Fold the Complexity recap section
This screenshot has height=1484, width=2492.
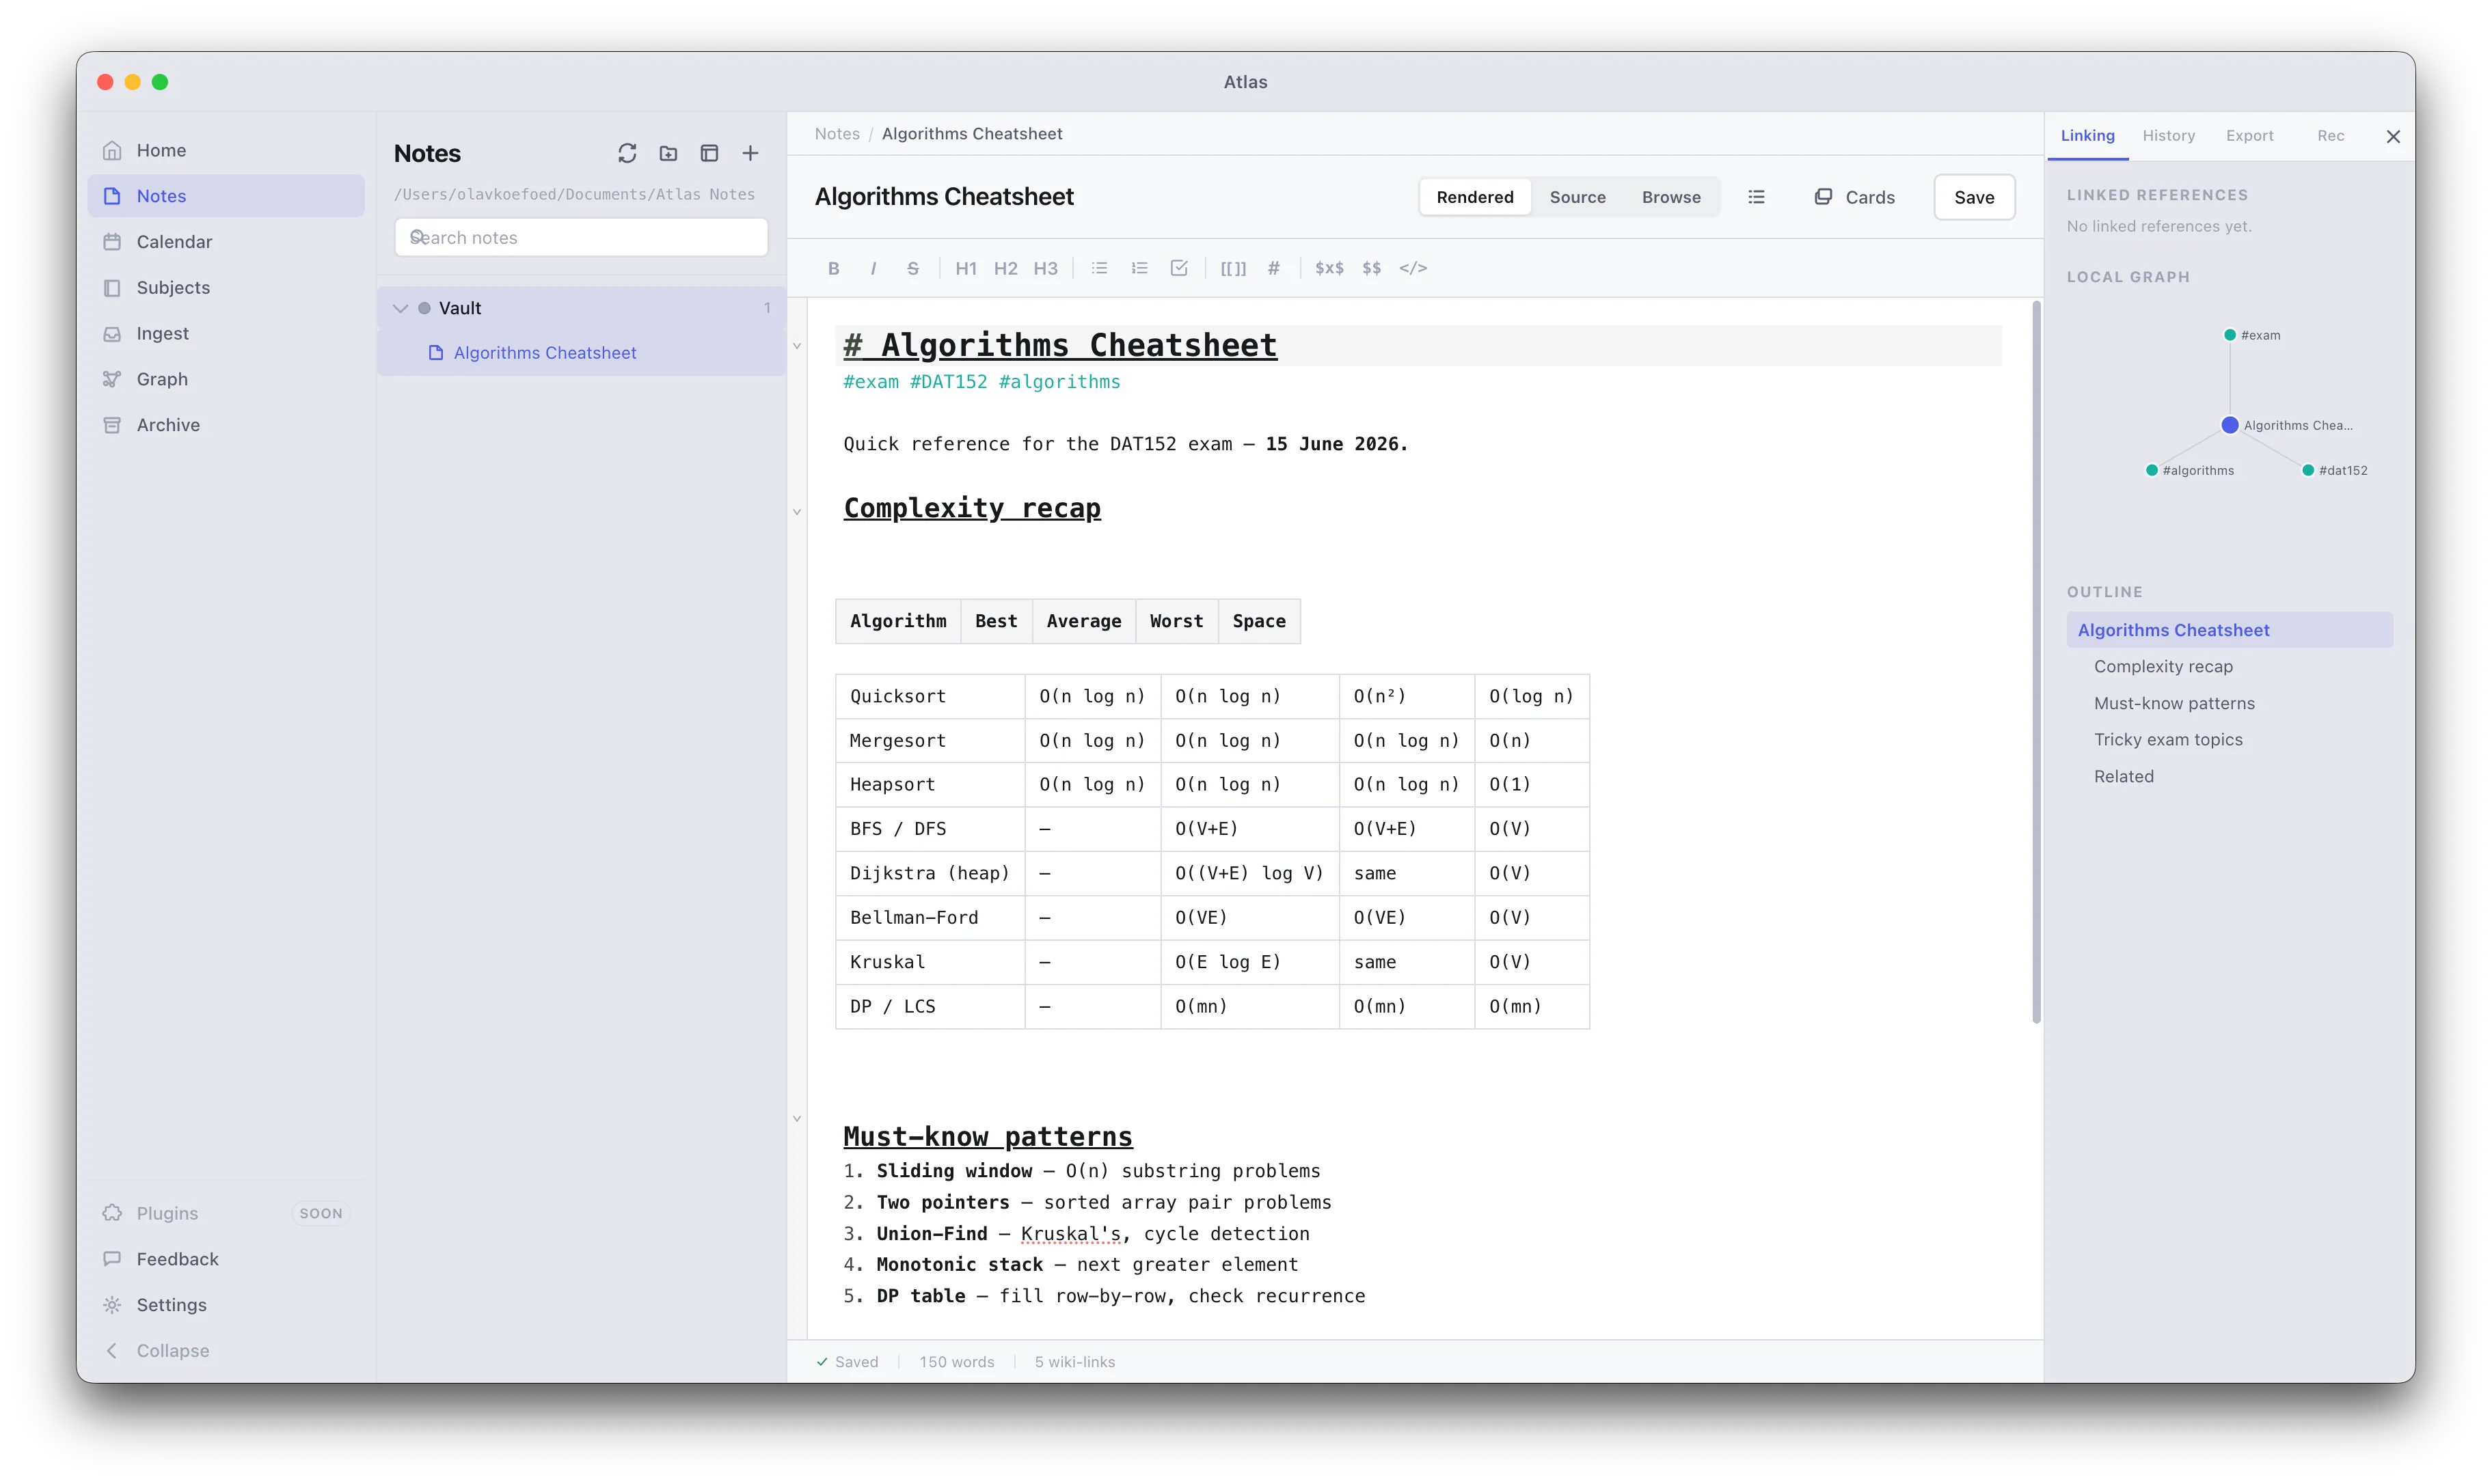pos(798,512)
